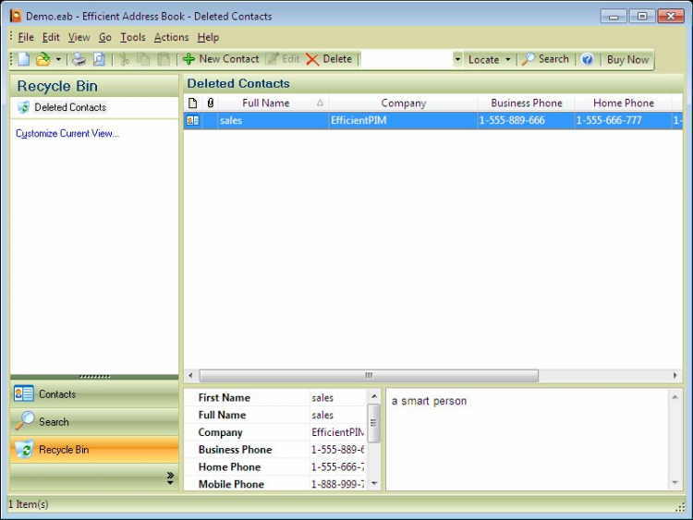This screenshot has width=693, height=520.
Task: Sort by the Business Phone column header
Action: [x=526, y=103]
